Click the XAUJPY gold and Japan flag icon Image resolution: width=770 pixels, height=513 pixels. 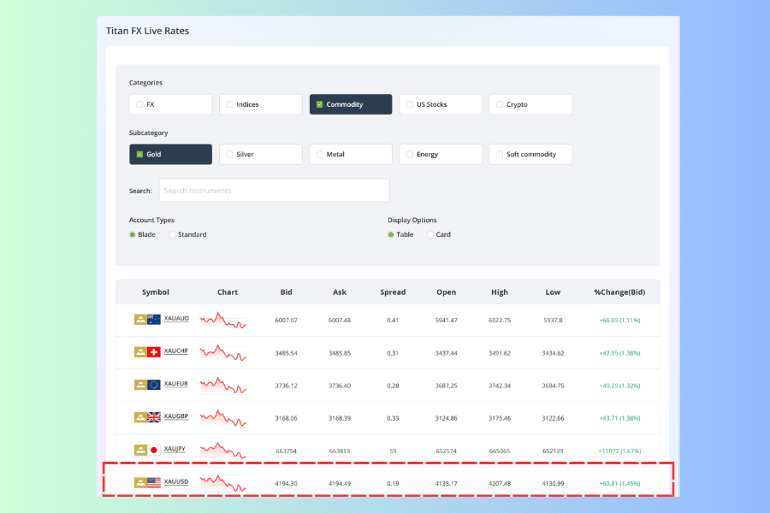click(x=147, y=451)
